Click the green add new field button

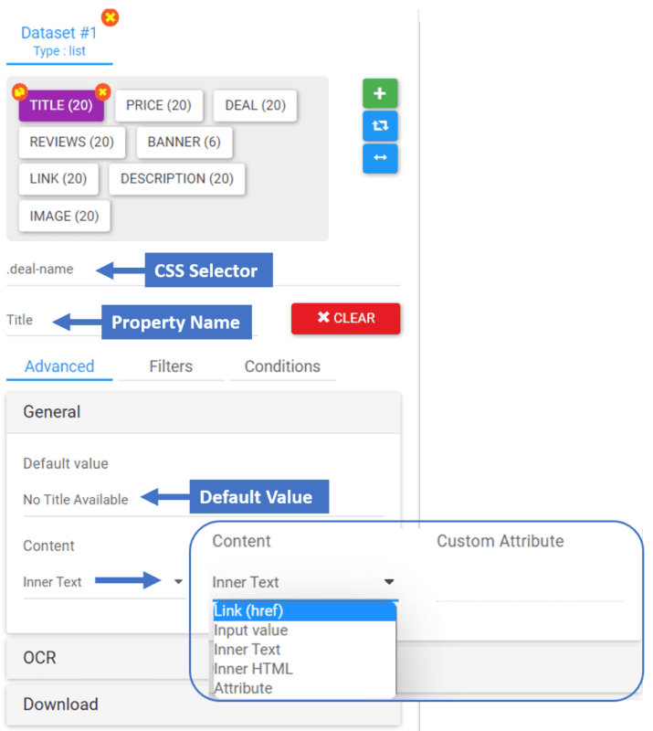point(380,93)
